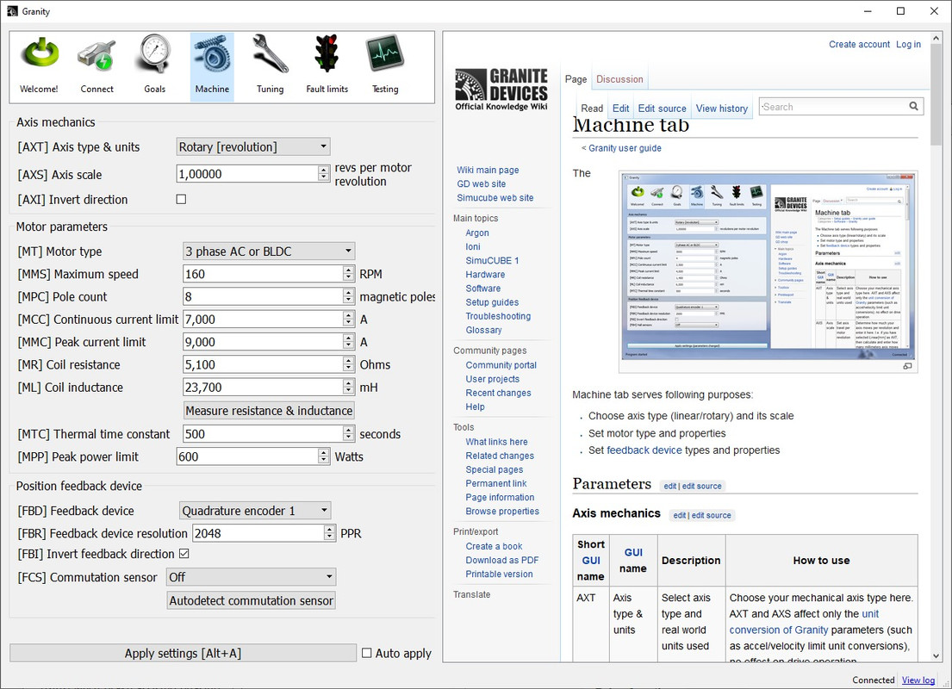Click the Granite Devices wiki logo

point(501,90)
